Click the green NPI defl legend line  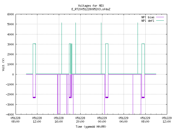coord(160,20)
